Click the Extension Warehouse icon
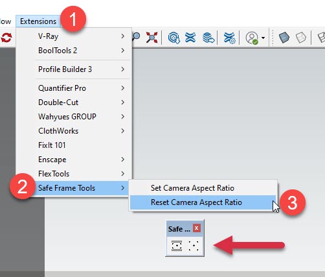The image size is (325, 277). click(x=190, y=38)
